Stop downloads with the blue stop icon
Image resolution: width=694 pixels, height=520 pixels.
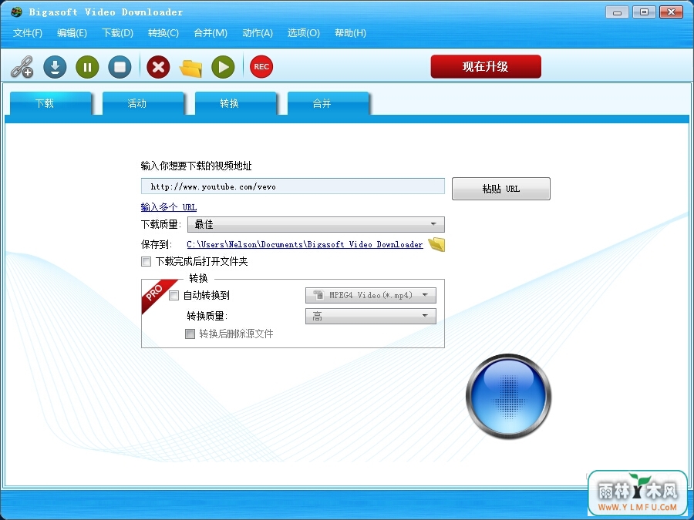[x=120, y=67]
